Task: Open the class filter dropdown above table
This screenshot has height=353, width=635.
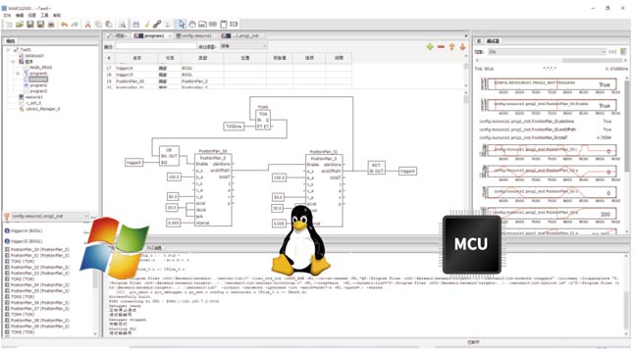Action: 243,46
